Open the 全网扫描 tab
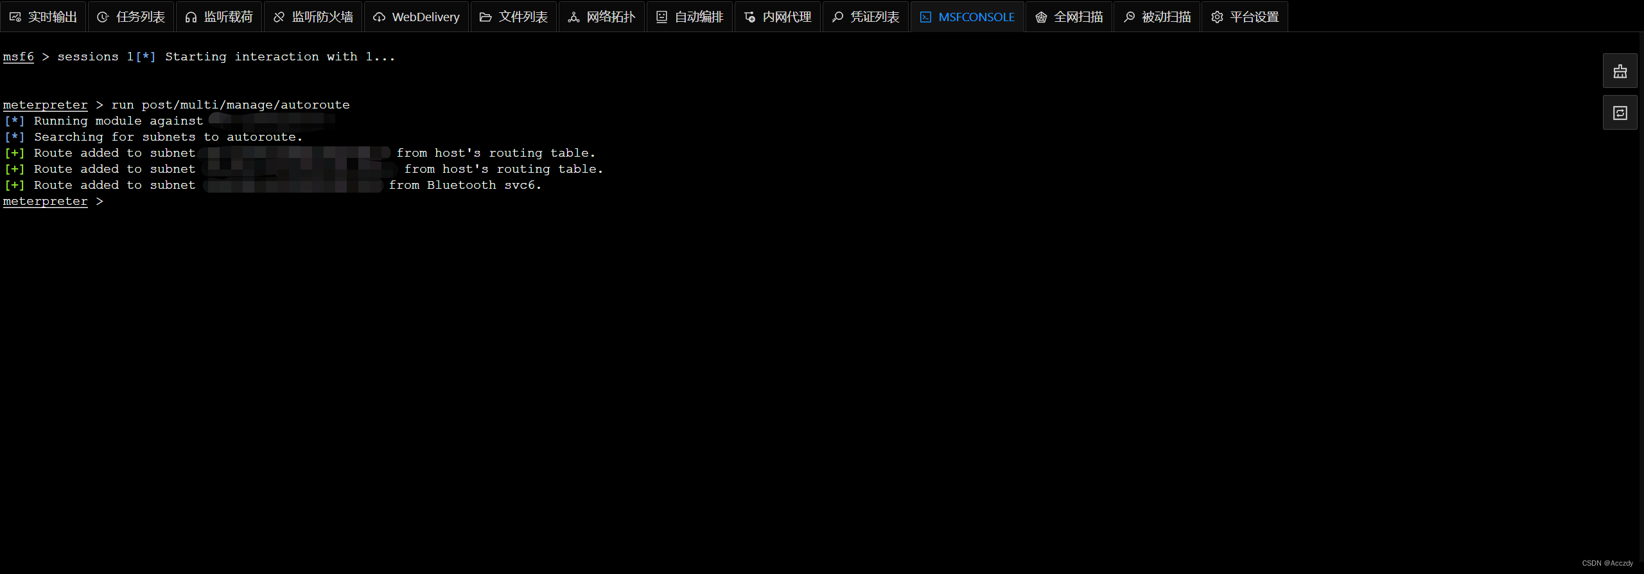The image size is (1644, 574). pos(1069,17)
